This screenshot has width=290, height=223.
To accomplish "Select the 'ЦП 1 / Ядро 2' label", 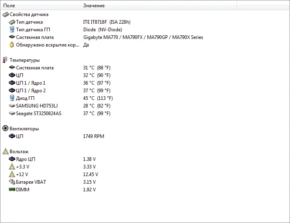I will [x=31, y=91].
